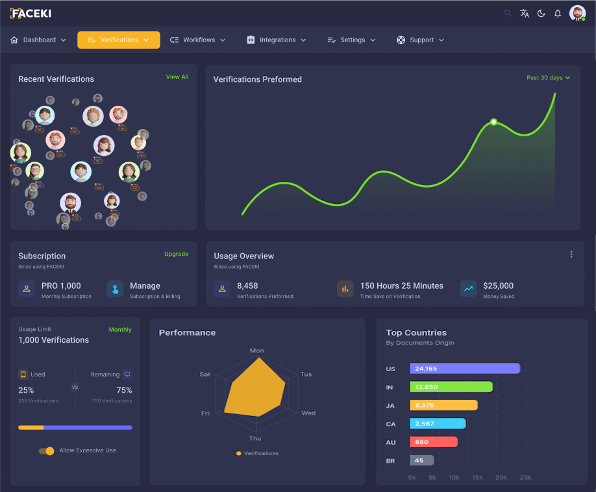
Task: Expand the Dashboard menu dropdown
Action: [39, 40]
